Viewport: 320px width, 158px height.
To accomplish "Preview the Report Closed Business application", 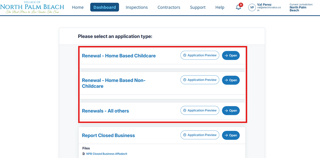I will point(200,135).
